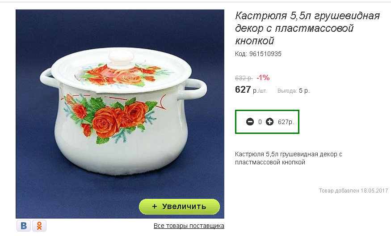Click the р./шт. unit label
Screen dimensions: 391x236
[260, 91]
